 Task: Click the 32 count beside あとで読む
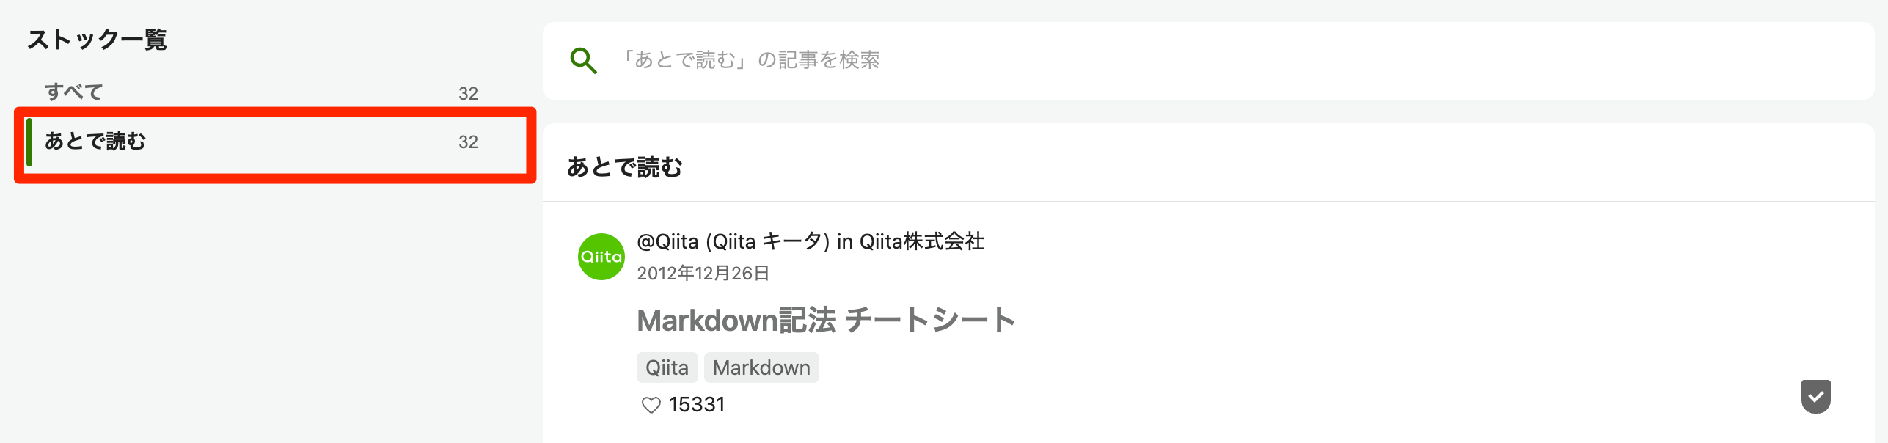pos(468,142)
